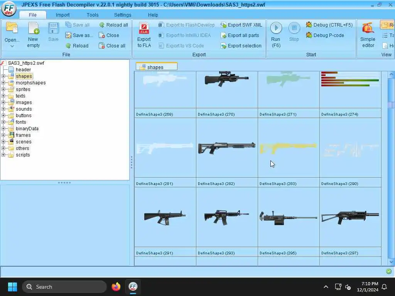Start Debug (CTRL+F5)
Screen dimensions: 395x296
pyautogui.click(x=329, y=25)
